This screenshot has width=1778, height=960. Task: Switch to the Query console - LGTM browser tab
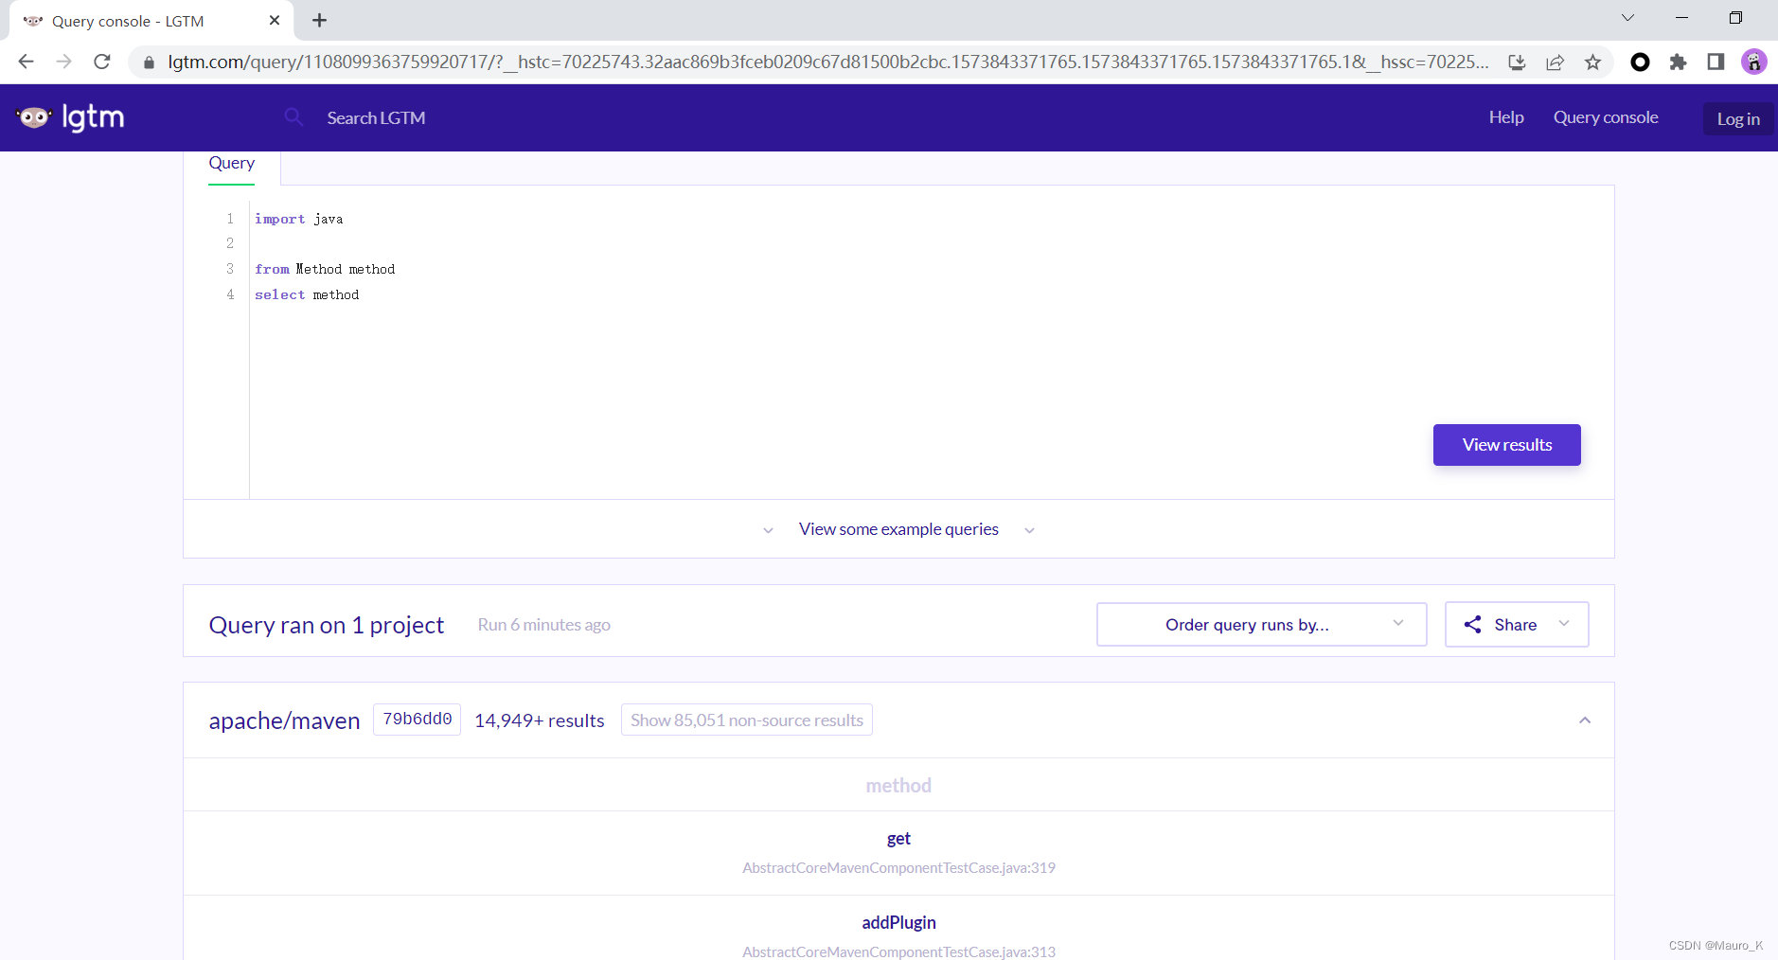point(151,21)
